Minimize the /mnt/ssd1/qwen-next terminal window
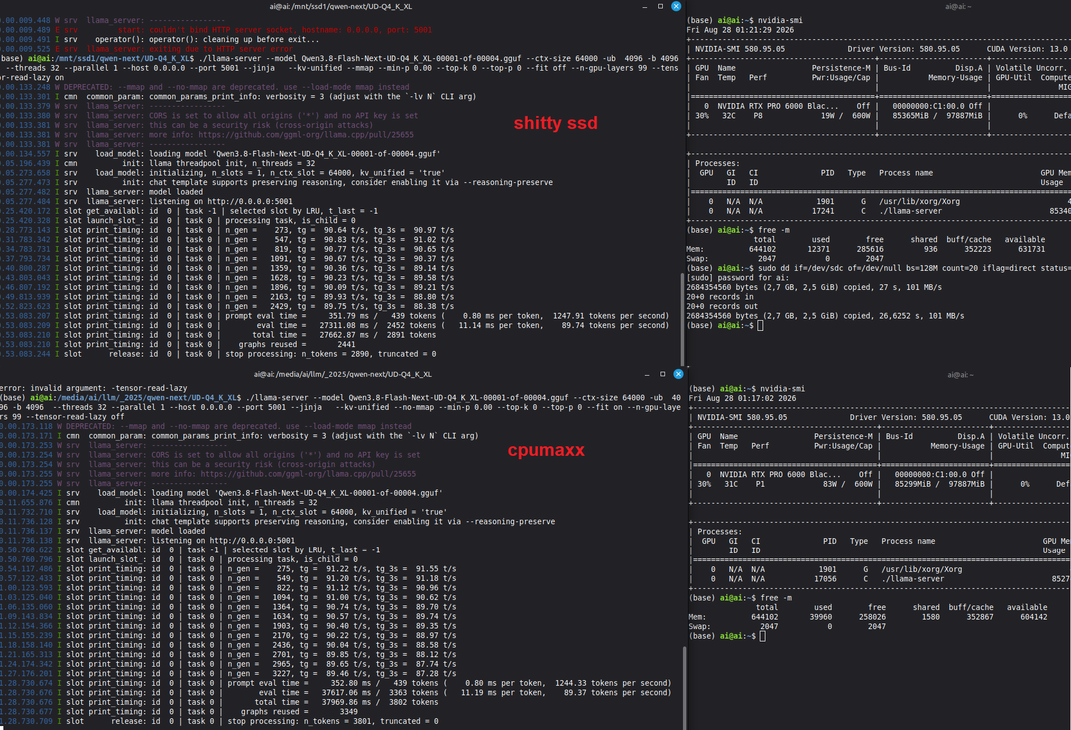This screenshot has height=730, width=1071. 645,6
